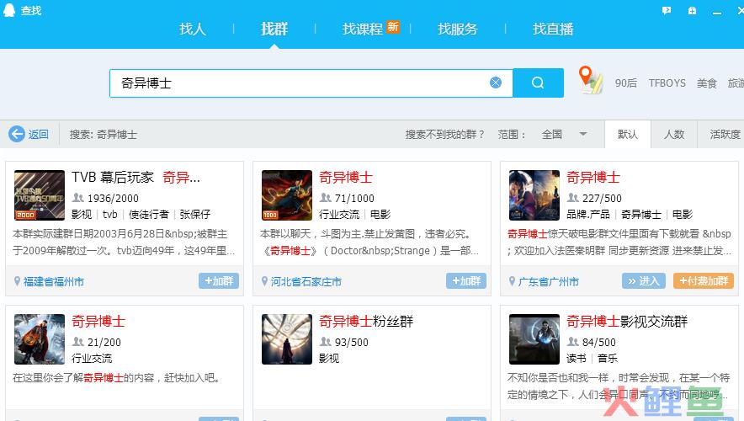Click the 返回 link
Viewport: 744px width, 421px height.
39,135
